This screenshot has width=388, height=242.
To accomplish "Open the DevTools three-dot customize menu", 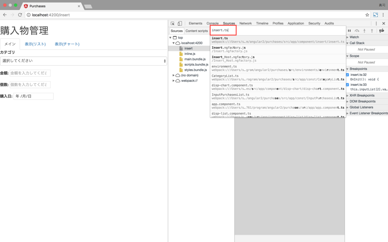I will click(376, 23).
